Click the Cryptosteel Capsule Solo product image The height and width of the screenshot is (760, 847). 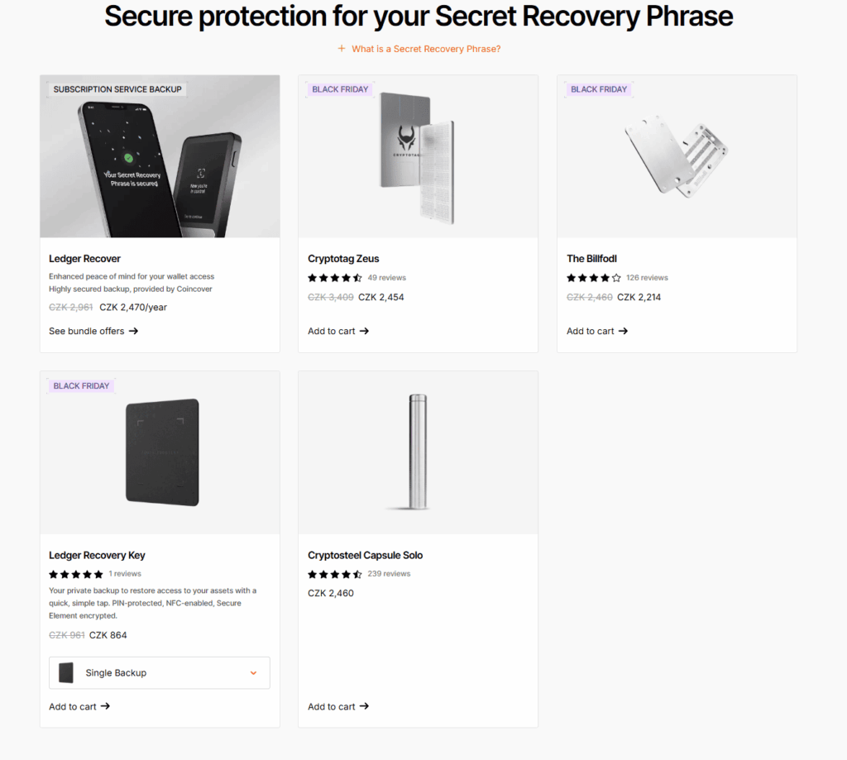[418, 452]
